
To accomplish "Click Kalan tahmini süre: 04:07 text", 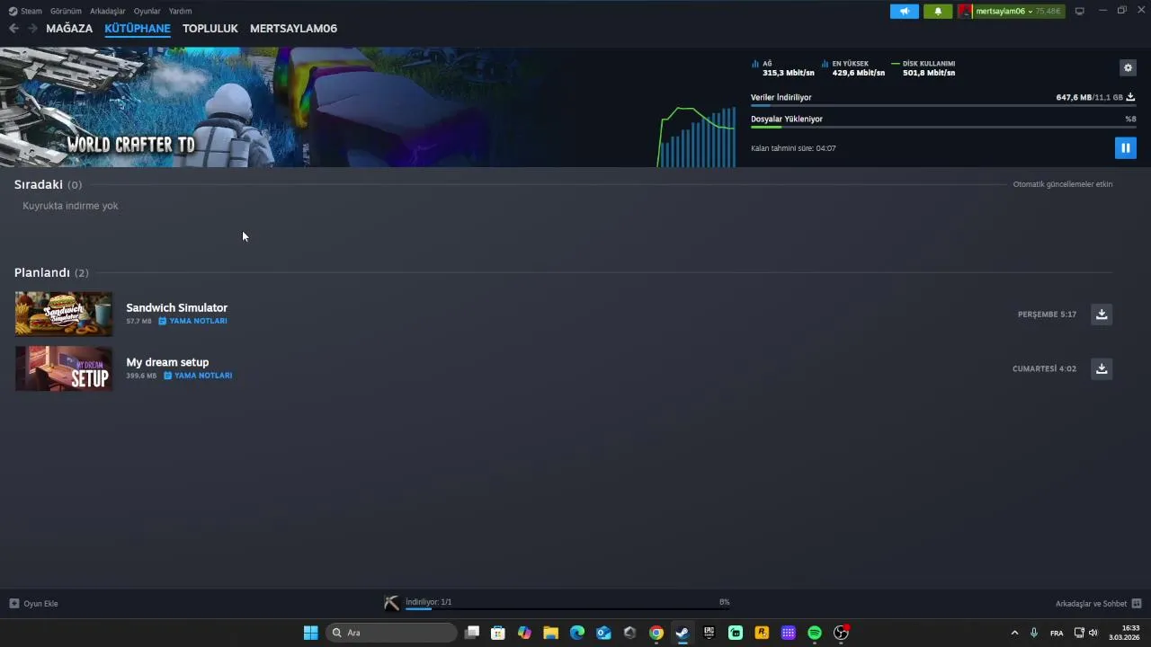I will tap(793, 148).
